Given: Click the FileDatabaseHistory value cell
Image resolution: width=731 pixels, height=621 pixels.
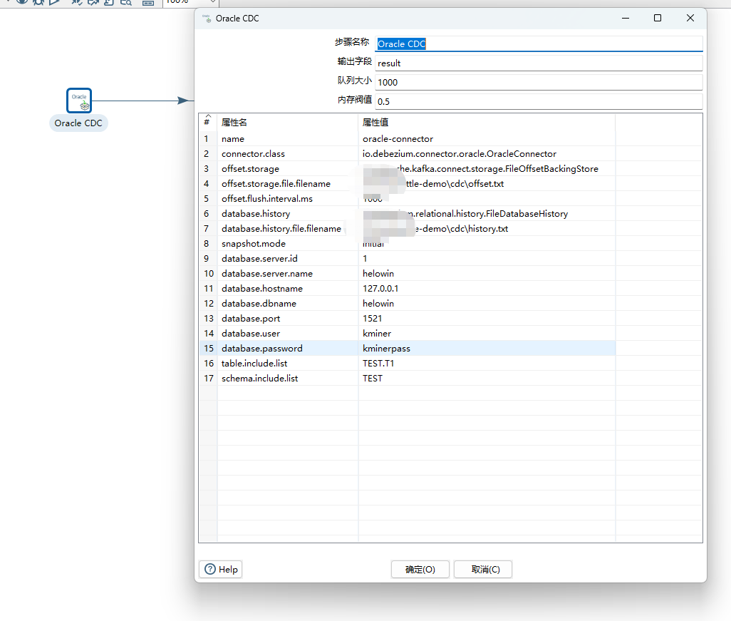Looking at the screenshot, I should [x=487, y=214].
